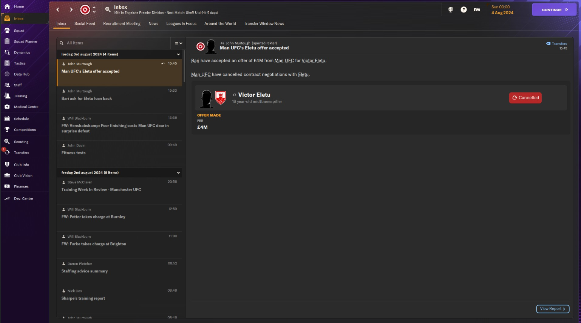Open Training cone icon
The height and width of the screenshot is (323, 581).
(x=7, y=96)
